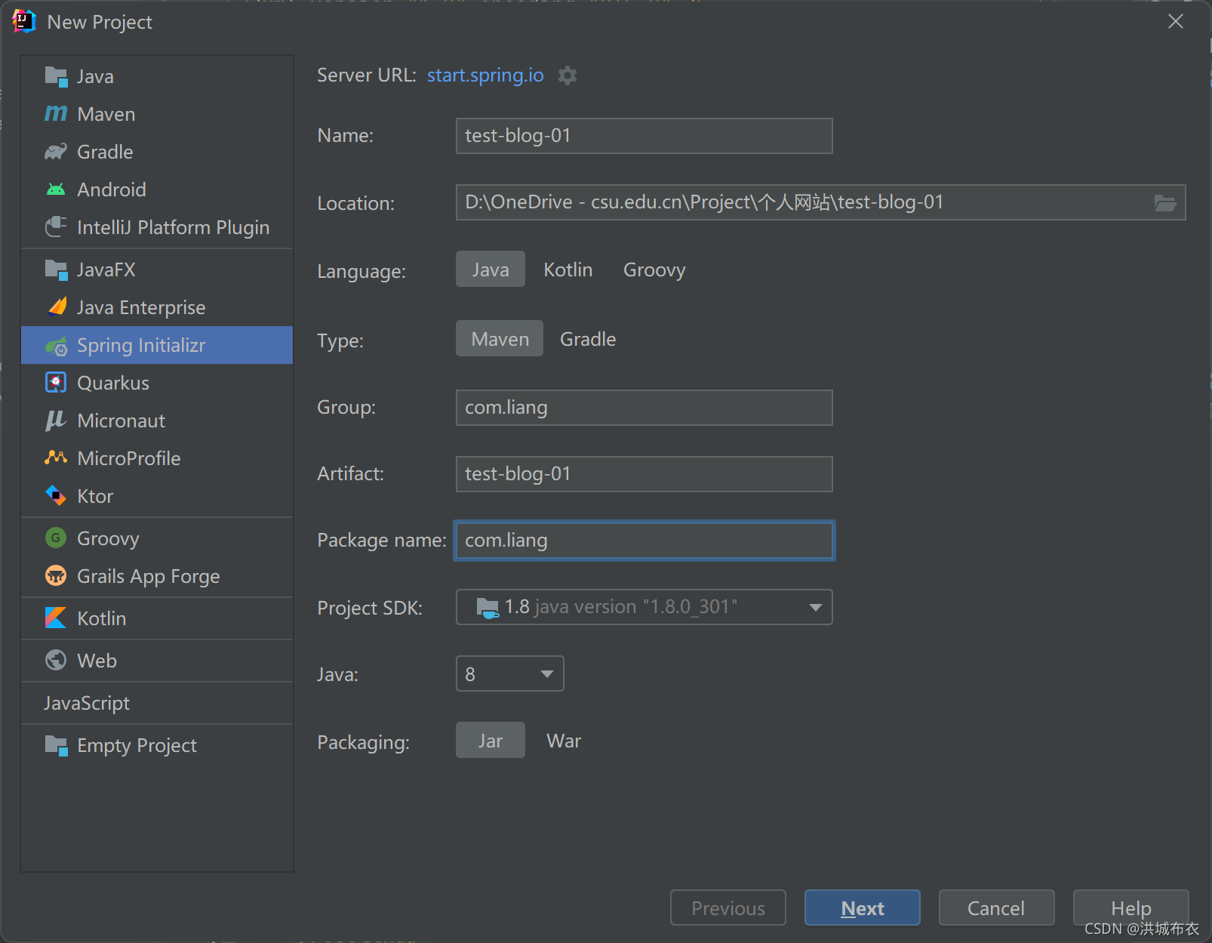The width and height of the screenshot is (1212, 943).
Task: Click the MicroProfile icon
Action: tap(56, 458)
